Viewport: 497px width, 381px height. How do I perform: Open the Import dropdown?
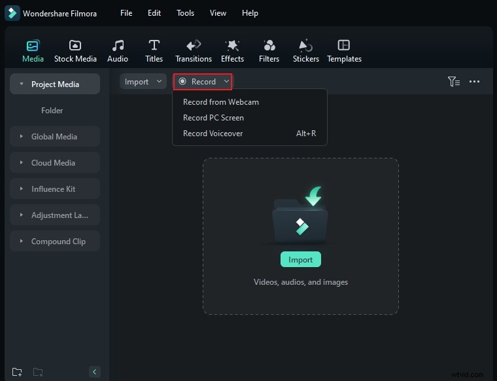pyautogui.click(x=143, y=82)
